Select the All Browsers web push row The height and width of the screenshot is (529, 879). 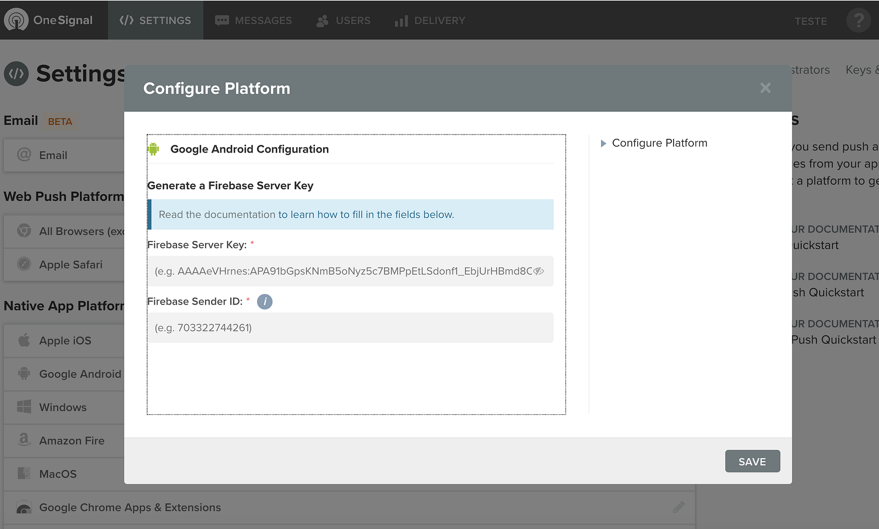[64, 232]
